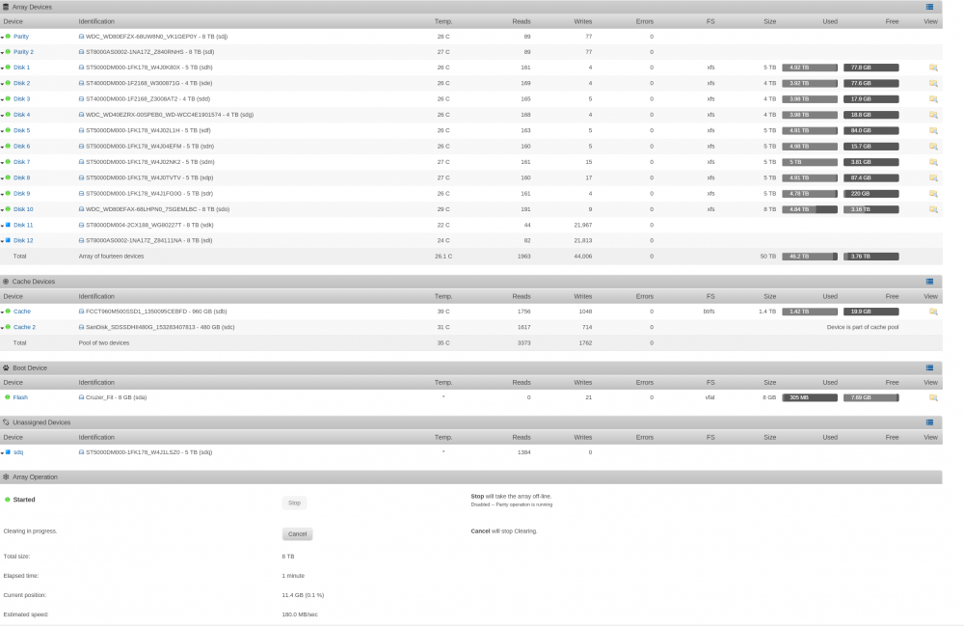Open spin arrow dropdown for Disk 10

[3, 210]
